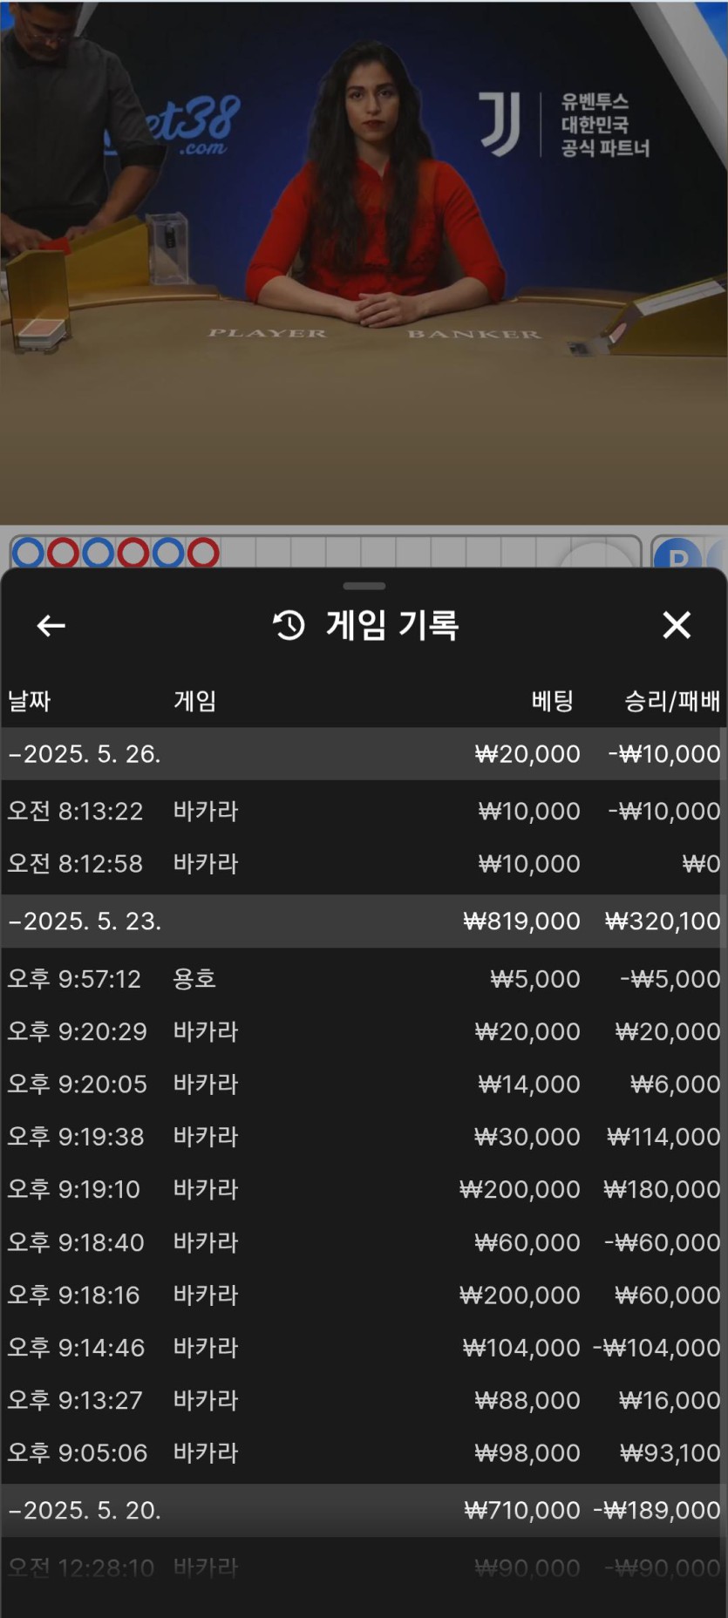The image size is (728, 1618).
Task: Open the 오후 9:05:06 바카라 record
Action: (364, 1452)
